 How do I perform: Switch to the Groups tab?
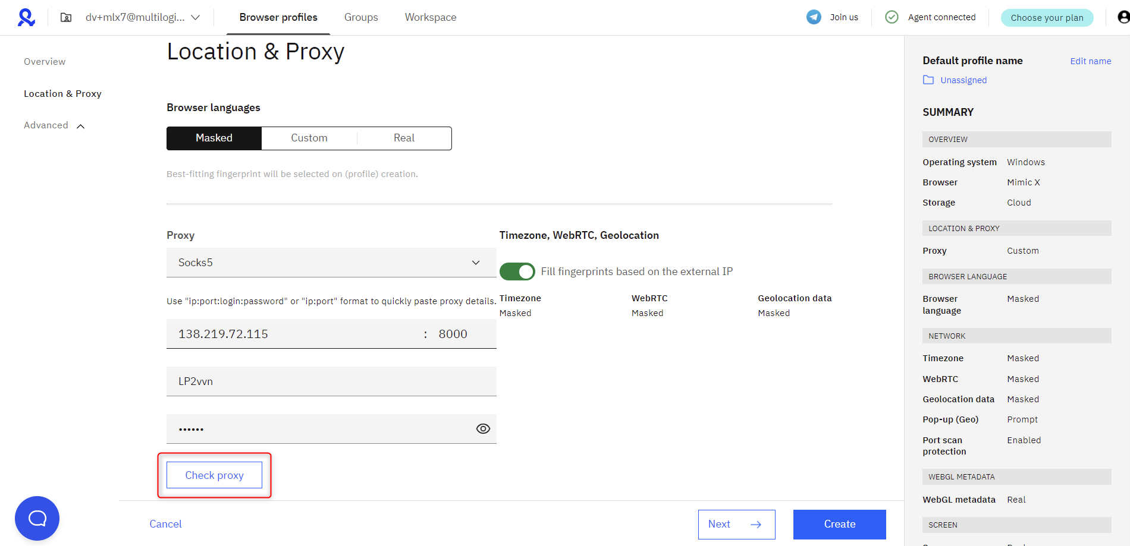(x=361, y=18)
